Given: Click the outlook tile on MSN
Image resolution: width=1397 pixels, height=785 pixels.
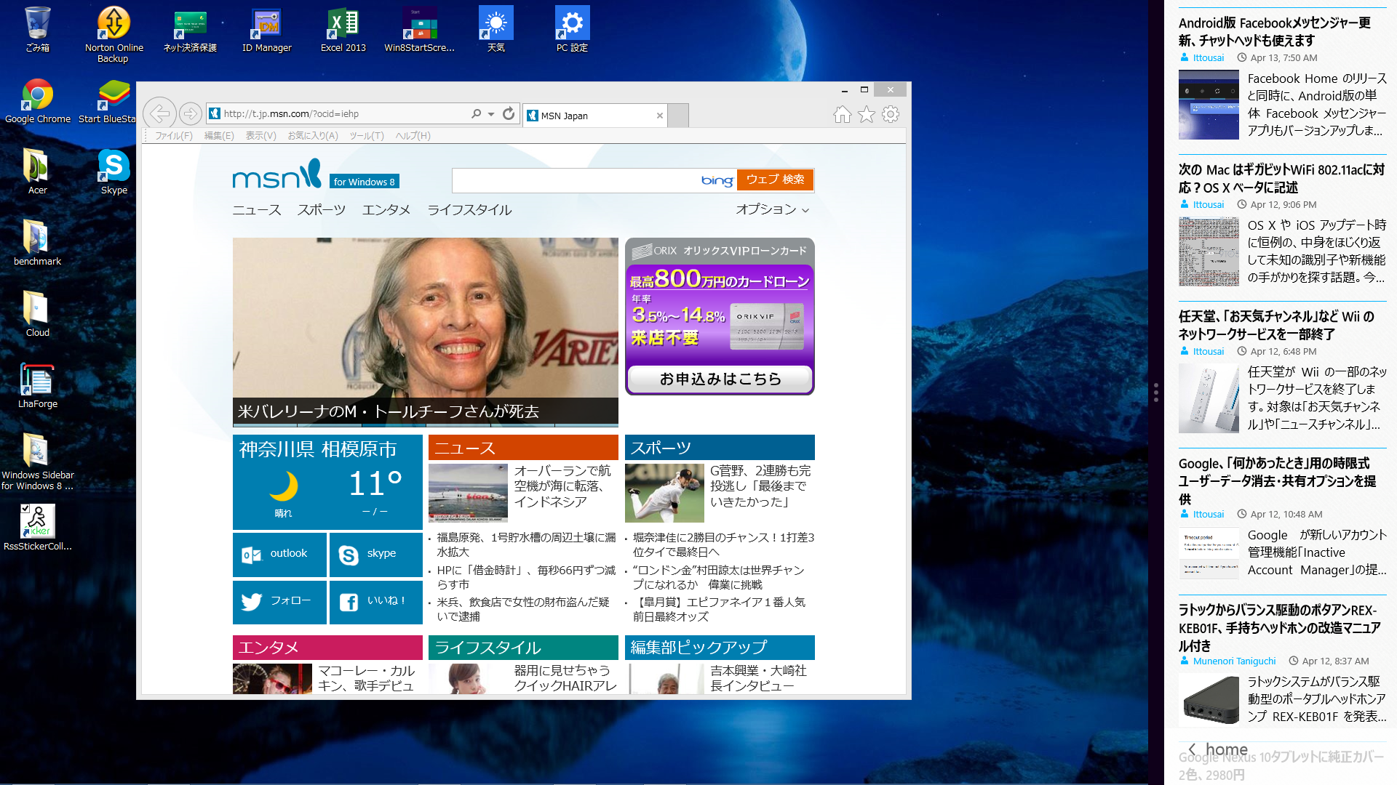Looking at the screenshot, I should coord(279,554).
